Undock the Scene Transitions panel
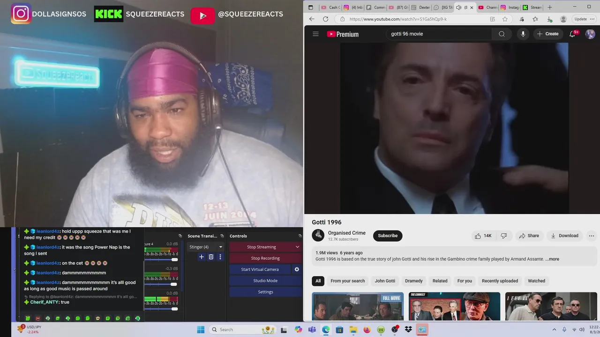600x337 pixels. click(x=222, y=236)
